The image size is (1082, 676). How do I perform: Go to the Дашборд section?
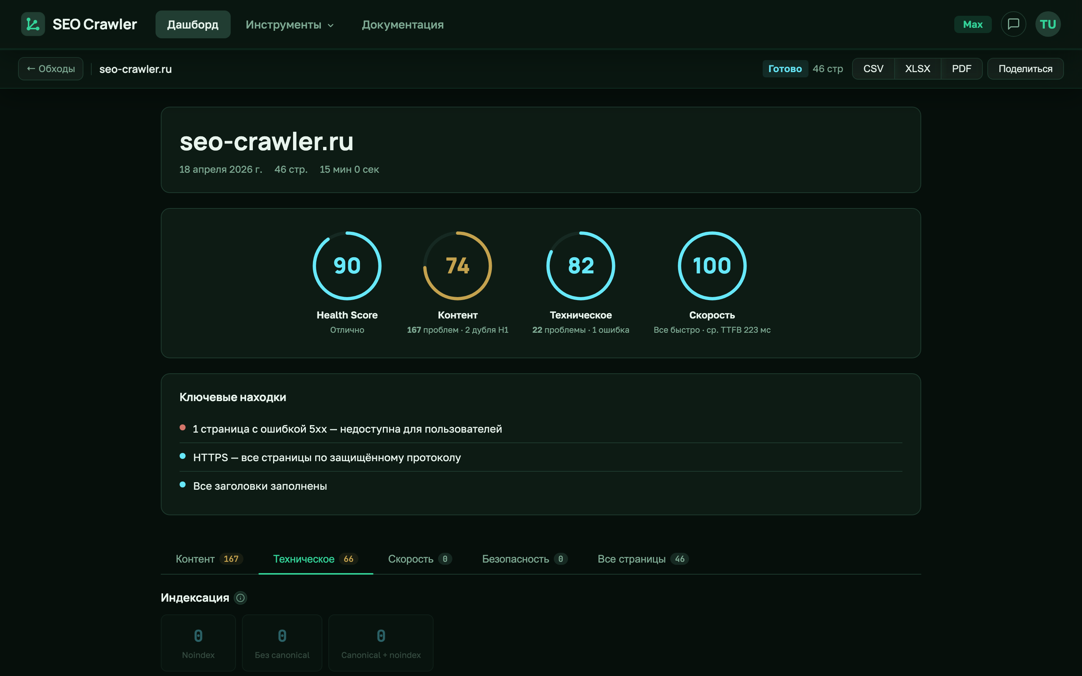pos(193,24)
